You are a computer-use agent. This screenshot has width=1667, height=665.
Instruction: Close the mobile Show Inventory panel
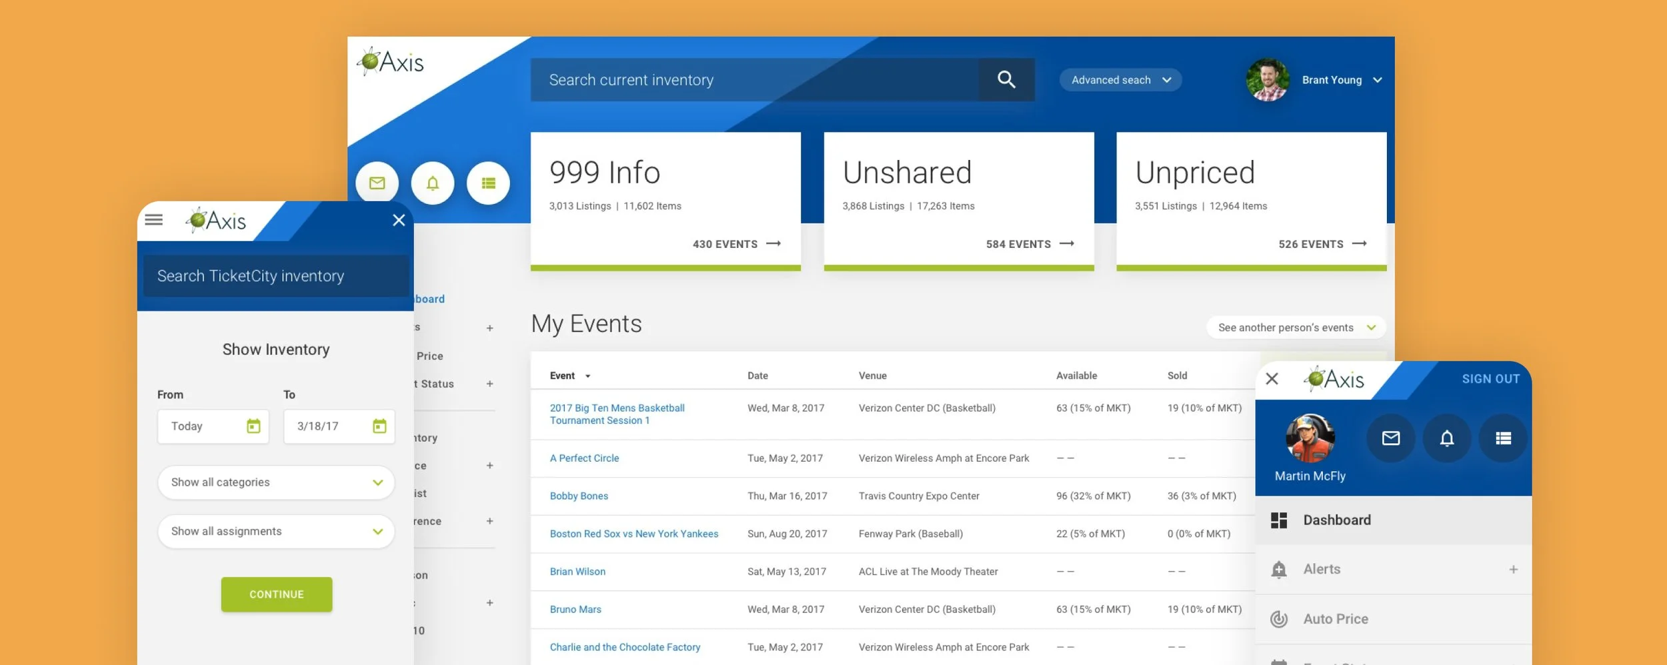(399, 220)
